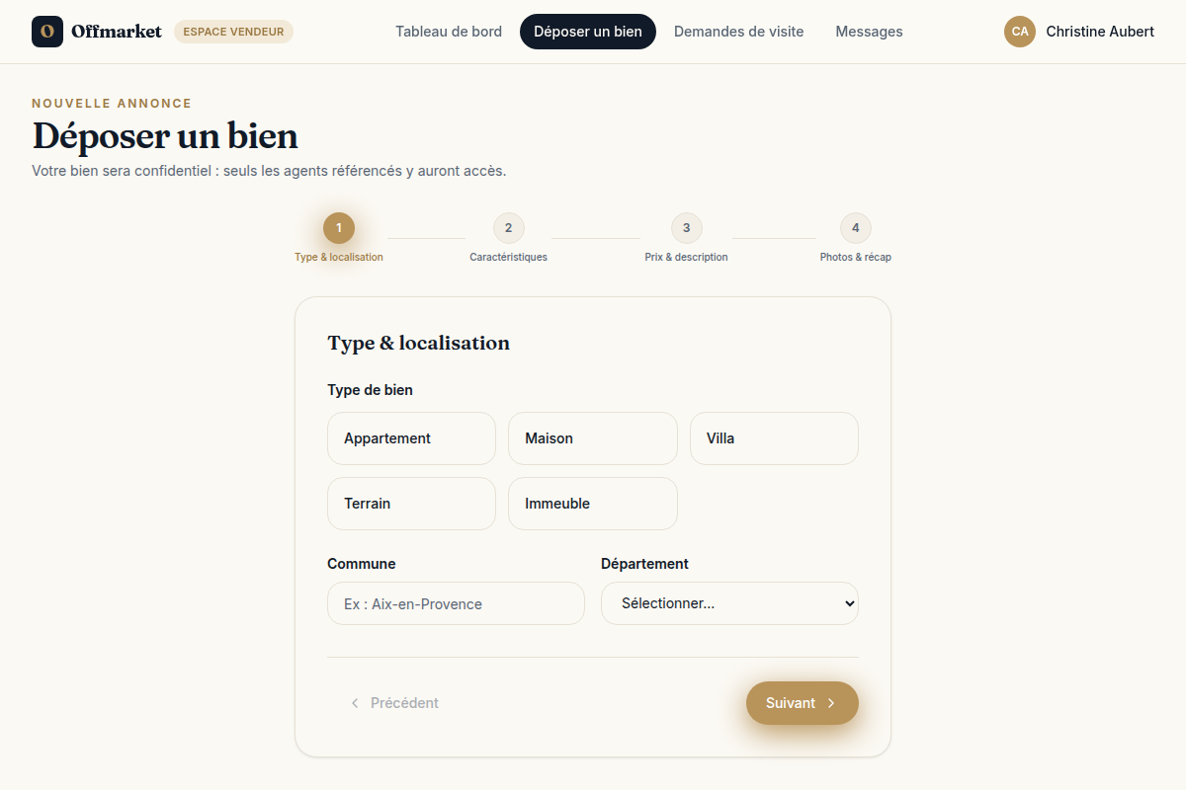The width and height of the screenshot is (1186, 790).
Task: Open the Messages tab
Action: [x=869, y=32]
